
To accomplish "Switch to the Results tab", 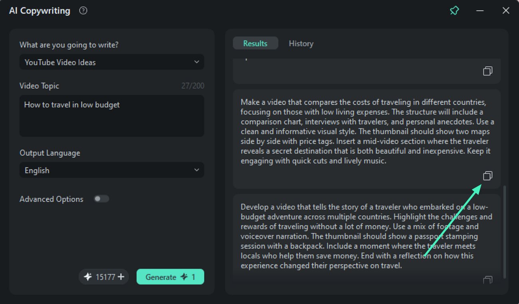I will tap(256, 44).
